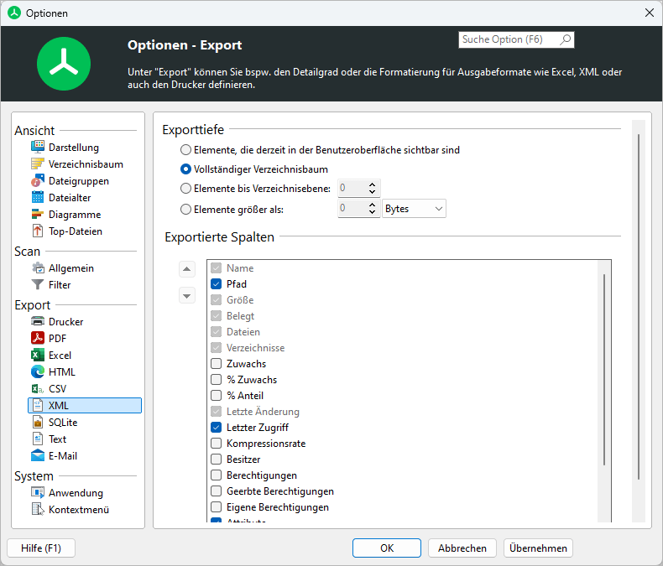
Task: Check Geerbte Berechtigungen checkbox
Action: click(x=216, y=491)
